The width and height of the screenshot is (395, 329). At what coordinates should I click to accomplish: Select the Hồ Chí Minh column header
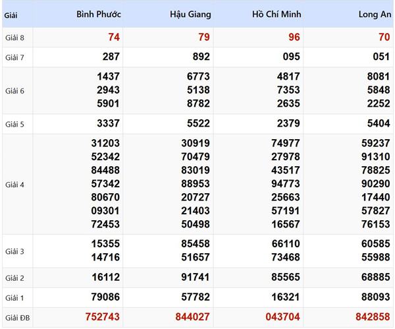click(x=276, y=14)
